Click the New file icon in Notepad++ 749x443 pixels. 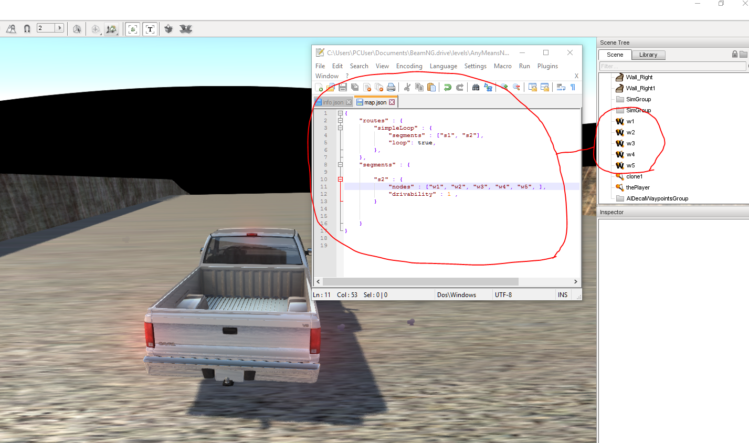[x=319, y=87]
